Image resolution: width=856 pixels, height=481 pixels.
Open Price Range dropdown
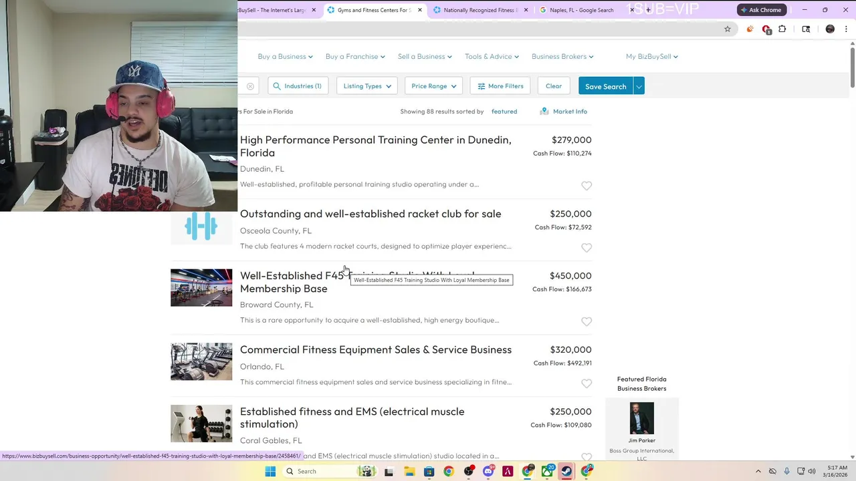433,86
